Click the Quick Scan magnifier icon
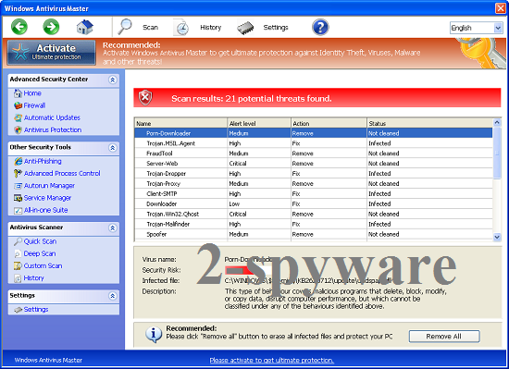Screen dimensions: 509x369 click(18, 241)
